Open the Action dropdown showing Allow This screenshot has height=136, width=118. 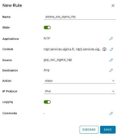coord(80,81)
